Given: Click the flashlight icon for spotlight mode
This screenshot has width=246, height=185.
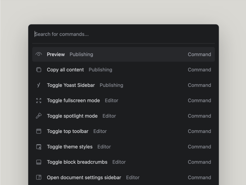Looking at the screenshot, I should pos(39,116).
